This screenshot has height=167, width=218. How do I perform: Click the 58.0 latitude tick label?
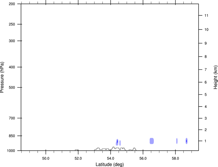point(175,159)
